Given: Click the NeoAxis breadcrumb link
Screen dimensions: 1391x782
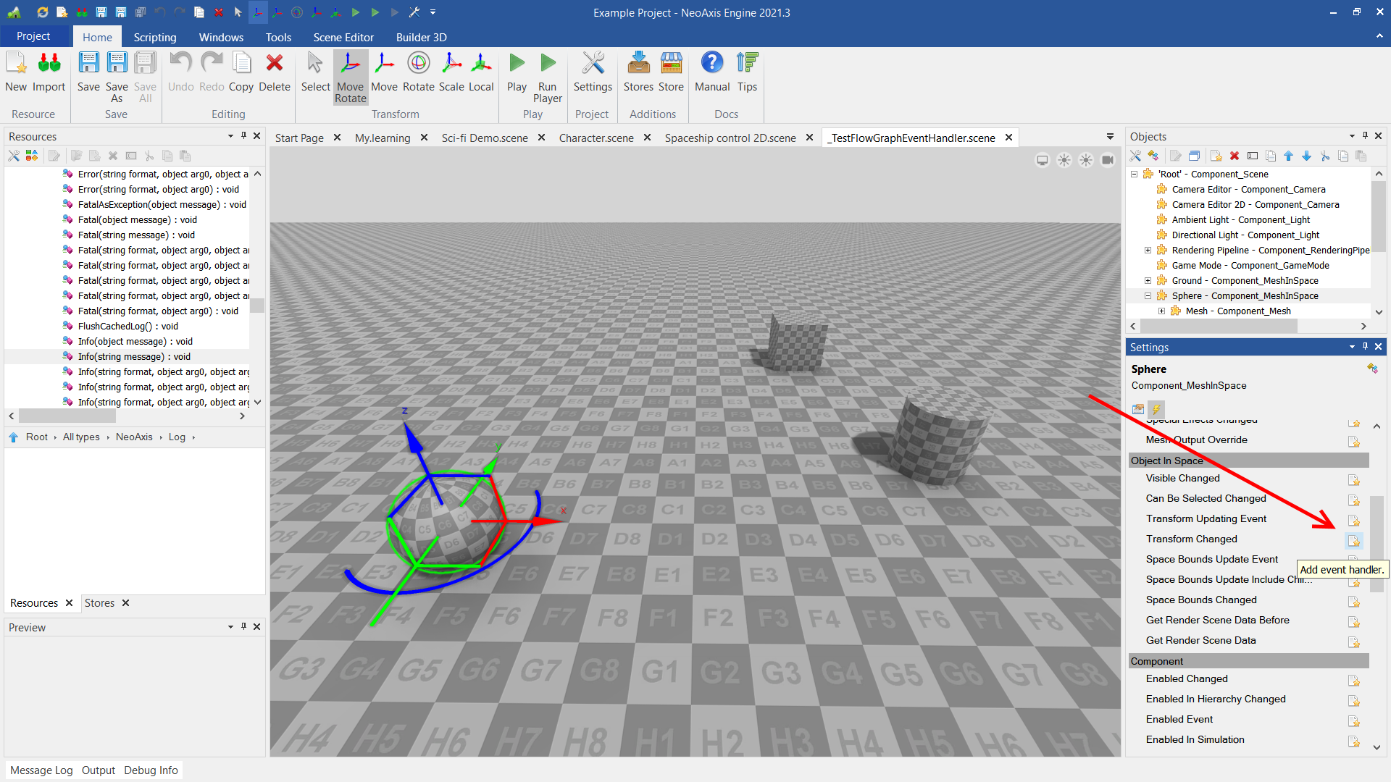Looking at the screenshot, I should [x=134, y=437].
